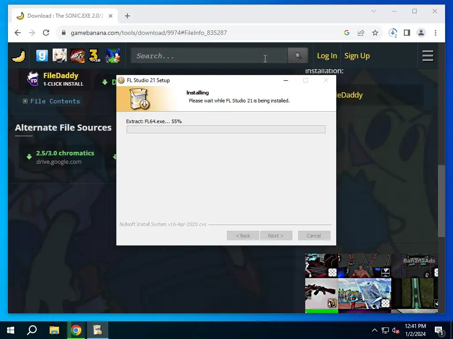The width and height of the screenshot is (453, 339).
Task: Close the SONIC.EXE browser tab
Action: [x=110, y=16]
